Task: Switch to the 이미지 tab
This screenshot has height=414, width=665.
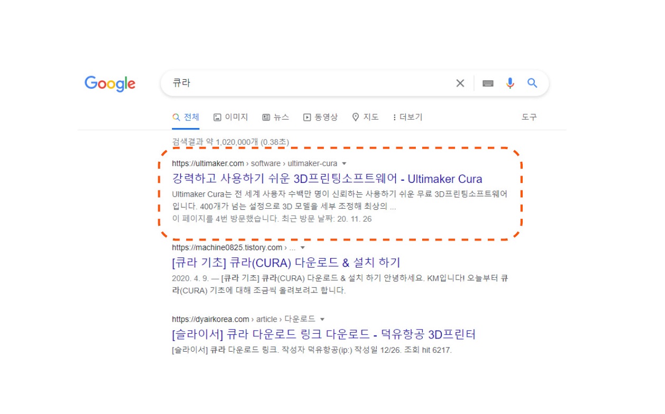Action: [231, 117]
